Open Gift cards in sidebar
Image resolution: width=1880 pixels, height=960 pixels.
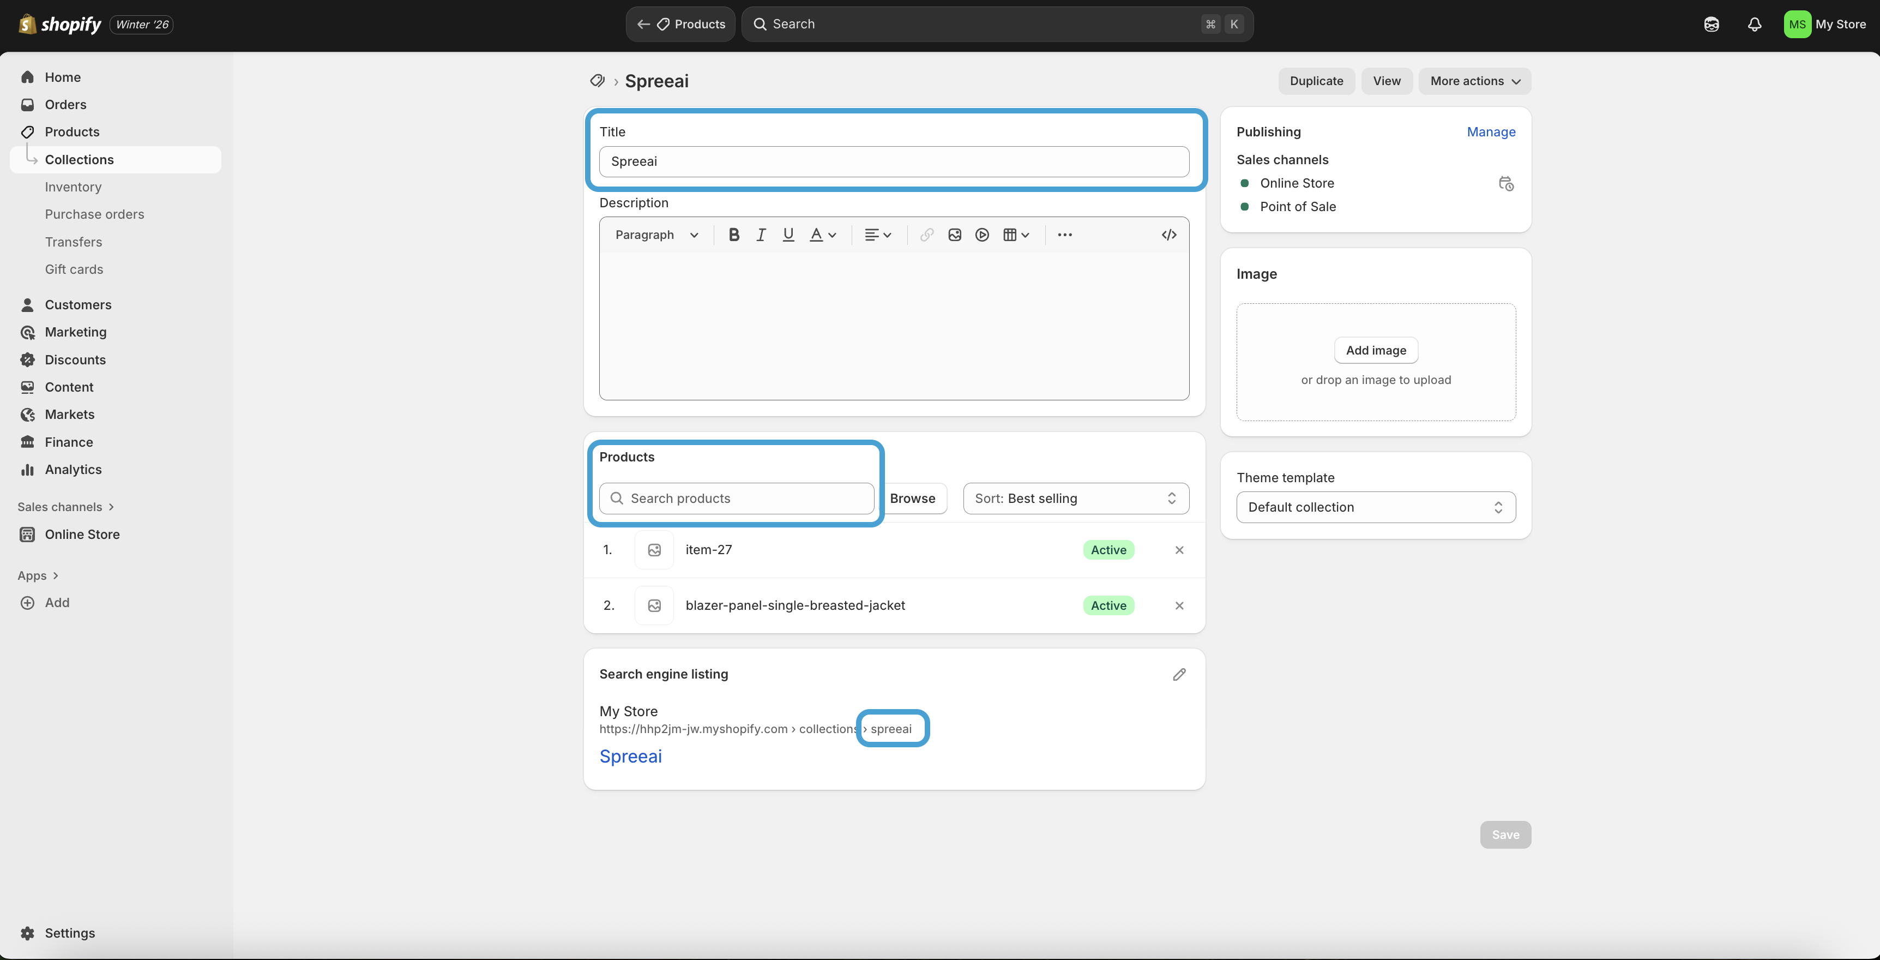(x=74, y=269)
